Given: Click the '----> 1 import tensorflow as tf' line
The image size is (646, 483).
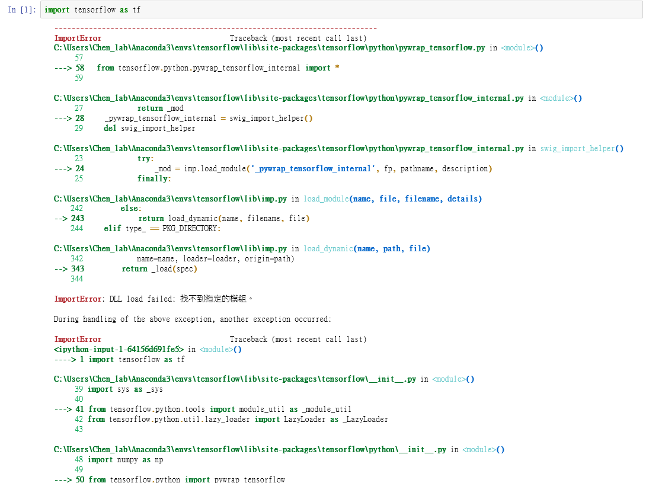Looking at the screenshot, I should pyautogui.click(x=120, y=359).
